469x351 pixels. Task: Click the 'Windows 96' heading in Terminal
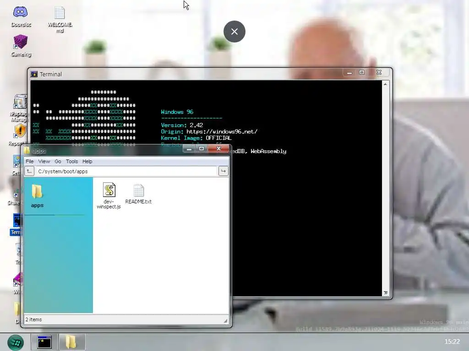coord(177,112)
